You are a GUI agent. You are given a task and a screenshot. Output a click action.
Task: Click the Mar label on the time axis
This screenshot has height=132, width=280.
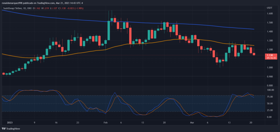pos(192,123)
